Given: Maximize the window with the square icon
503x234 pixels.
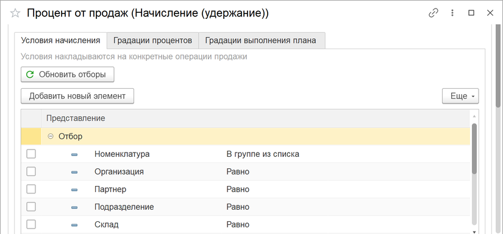Looking at the screenshot, I should 471,13.
